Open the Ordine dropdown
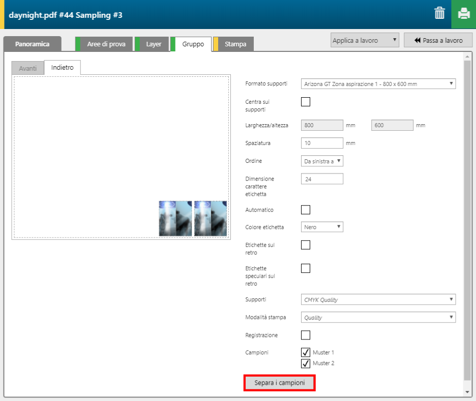The height and width of the screenshot is (401, 476). point(322,161)
